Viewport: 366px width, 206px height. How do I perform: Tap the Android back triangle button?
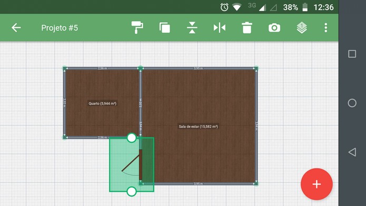pyautogui.click(x=352, y=152)
